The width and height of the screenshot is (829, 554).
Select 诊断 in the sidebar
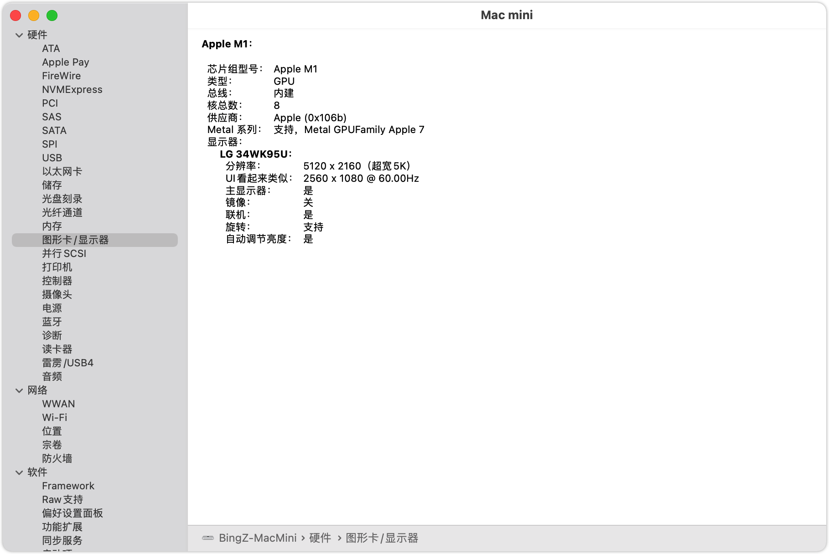pyautogui.click(x=52, y=336)
